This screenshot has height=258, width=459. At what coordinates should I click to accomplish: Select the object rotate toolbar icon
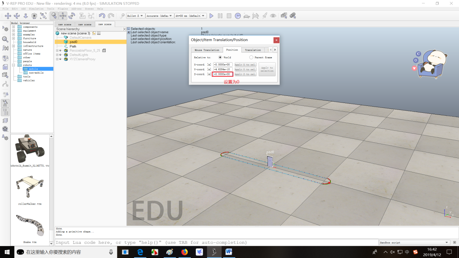pyautogui.click(x=72, y=16)
